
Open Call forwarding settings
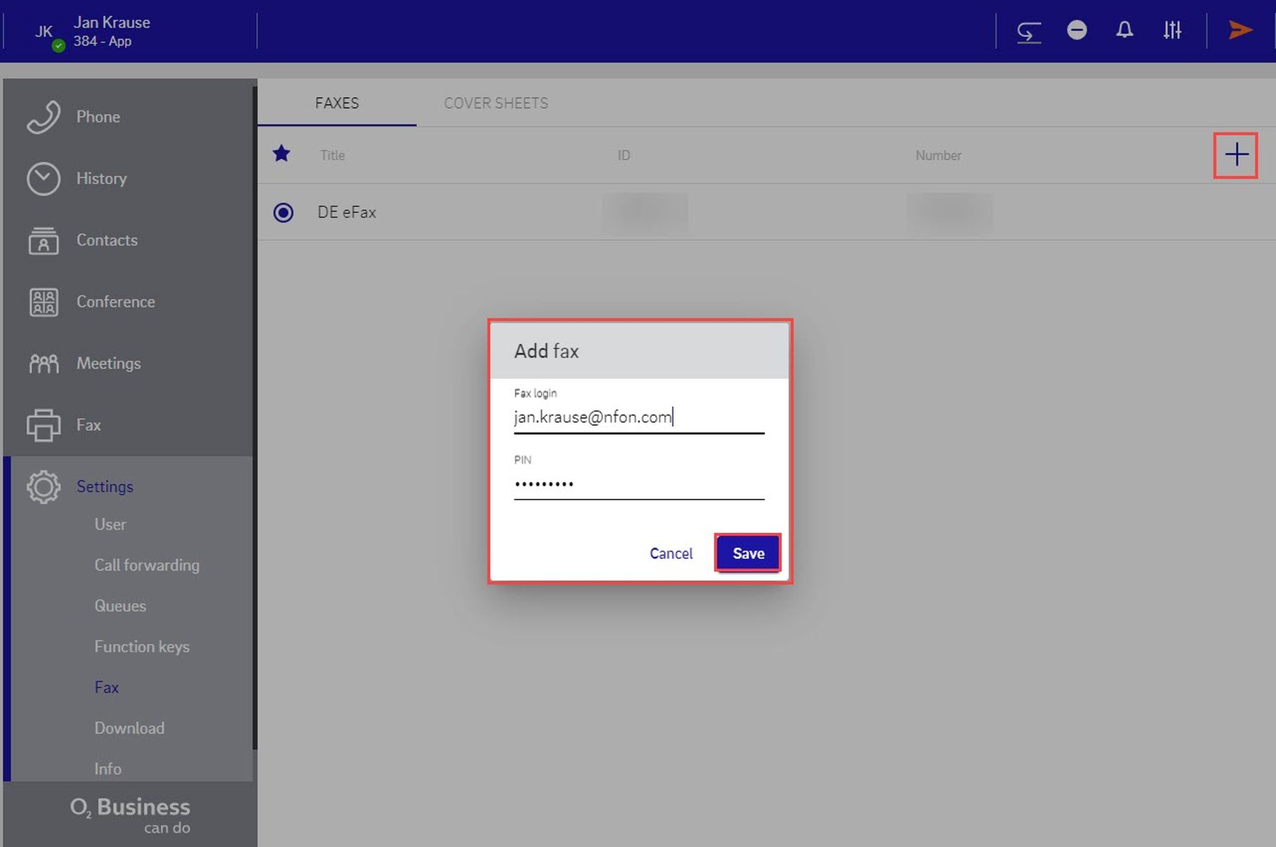(147, 565)
